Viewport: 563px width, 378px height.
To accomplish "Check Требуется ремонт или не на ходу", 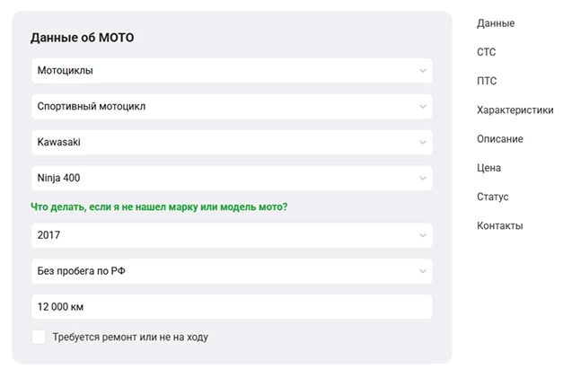I will click(39, 337).
